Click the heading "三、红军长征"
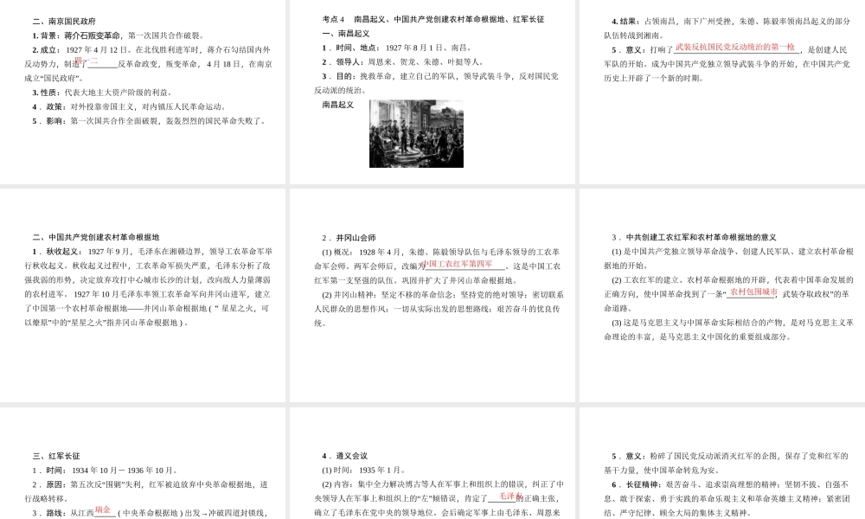This screenshot has height=519, width=865. point(56,456)
